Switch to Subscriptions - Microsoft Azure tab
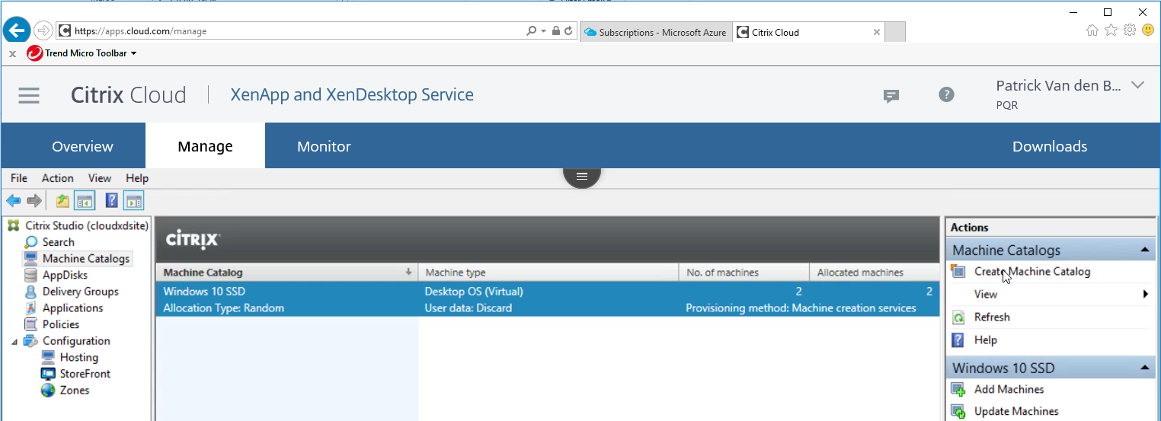Image resolution: width=1161 pixels, height=421 pixels. (656, 32)
